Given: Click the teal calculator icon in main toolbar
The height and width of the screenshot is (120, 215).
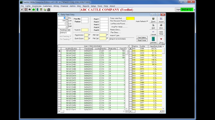Looking at the screenshot, I should (x=37, y=10).
